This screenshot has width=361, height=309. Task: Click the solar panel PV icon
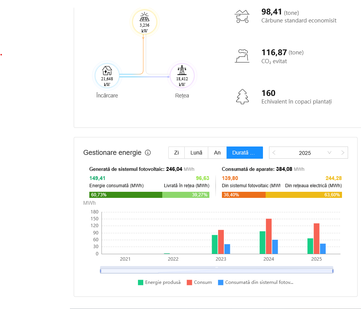[x=144, y=17]
